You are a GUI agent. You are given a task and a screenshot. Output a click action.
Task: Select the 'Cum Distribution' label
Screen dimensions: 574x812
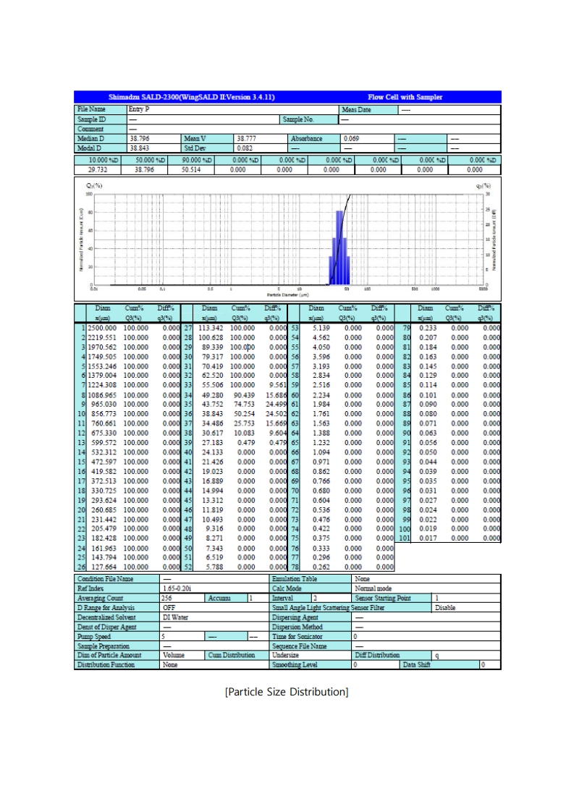tap(232, 656)
